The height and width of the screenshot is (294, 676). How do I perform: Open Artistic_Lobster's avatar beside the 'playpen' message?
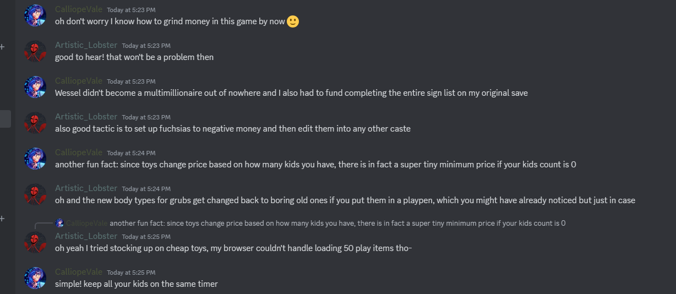click(35, 194)
